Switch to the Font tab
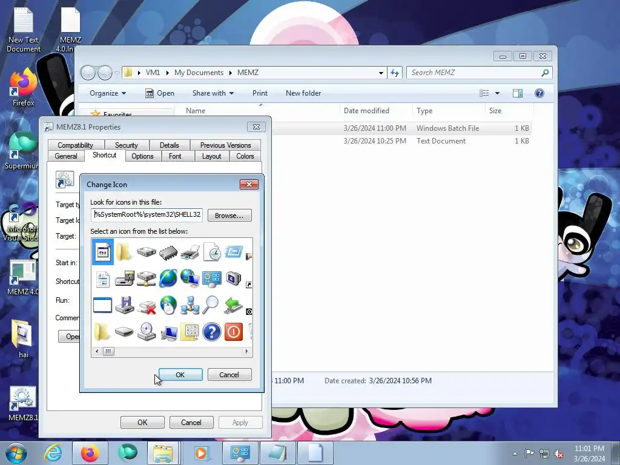This screenshot has height=465, width=620. 175,156
